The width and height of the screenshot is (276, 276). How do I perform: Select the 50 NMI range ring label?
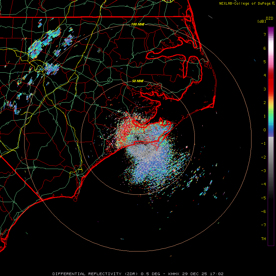(x=138, y=81)
